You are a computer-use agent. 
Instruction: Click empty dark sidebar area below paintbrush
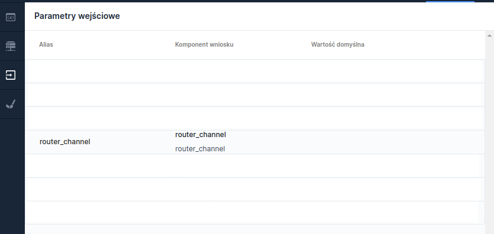[12, 176]
